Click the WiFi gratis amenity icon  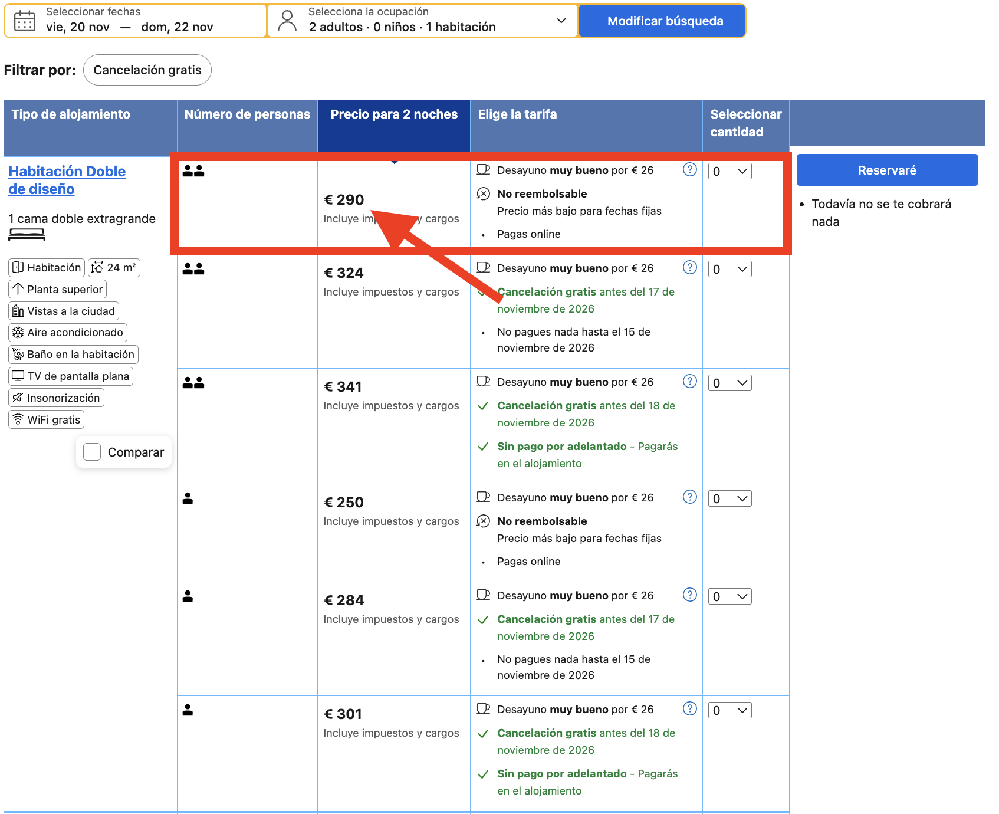[18, 419]
